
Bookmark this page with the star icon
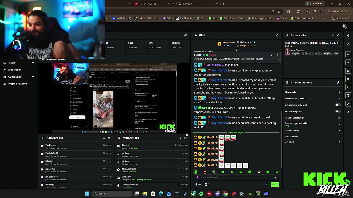coord(279,12)
